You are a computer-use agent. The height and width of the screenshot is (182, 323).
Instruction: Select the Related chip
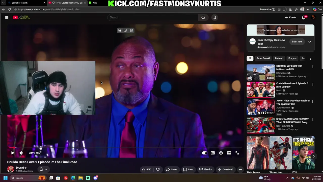point(279,58)
